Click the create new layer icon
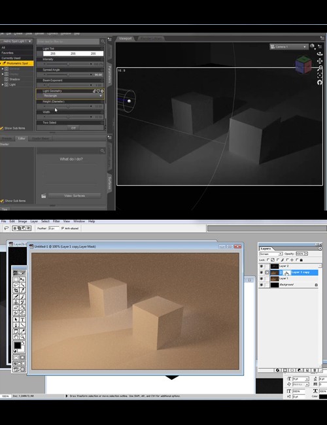The width and height of the screenshot is (327, 425). [307, 370]
